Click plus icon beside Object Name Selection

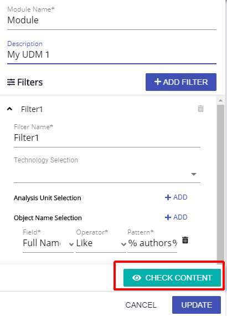[168, 217]
